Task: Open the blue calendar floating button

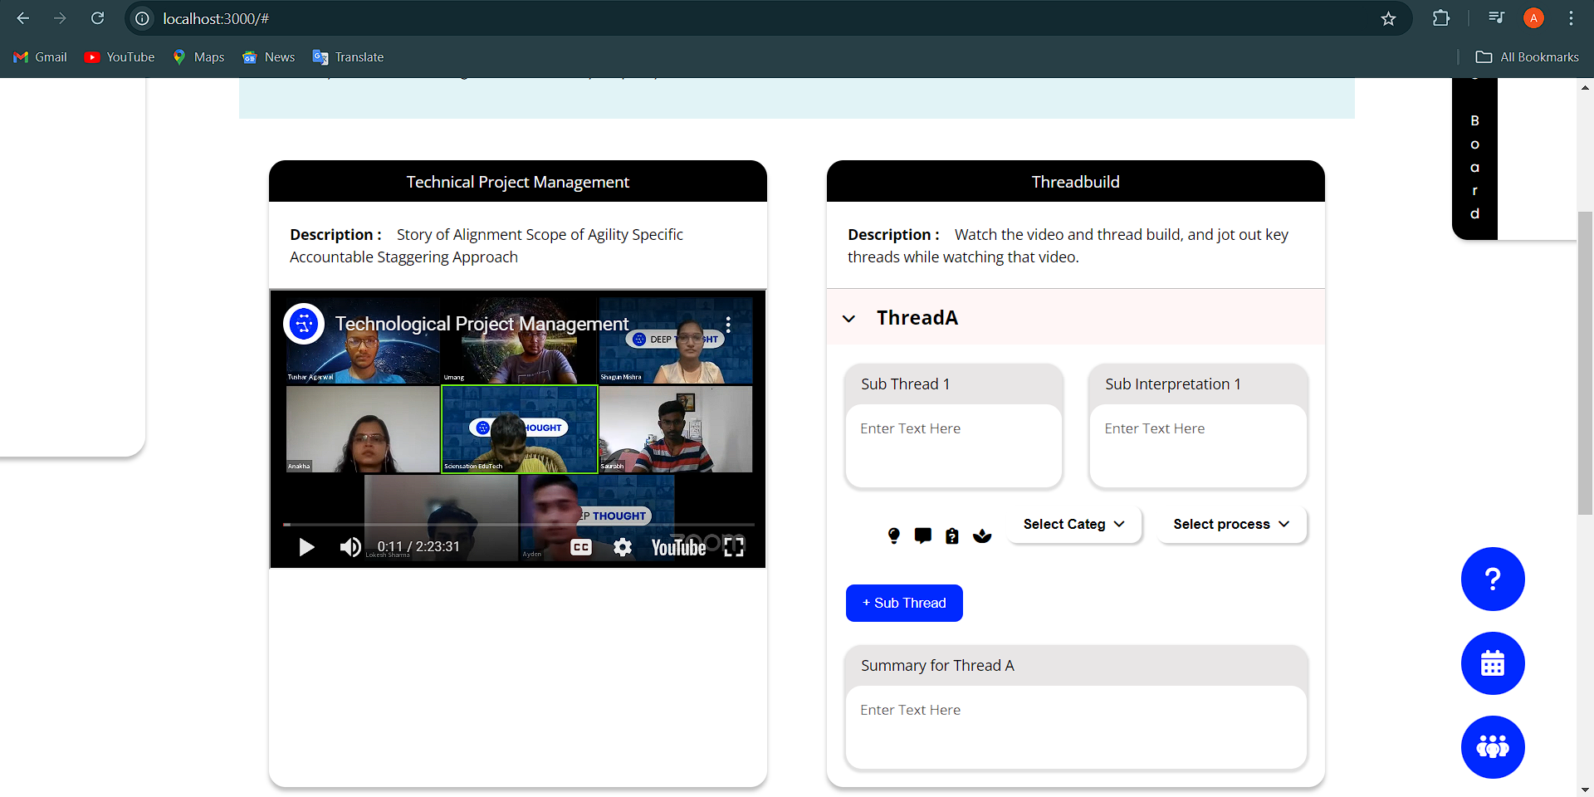Action: point(1493,663)
